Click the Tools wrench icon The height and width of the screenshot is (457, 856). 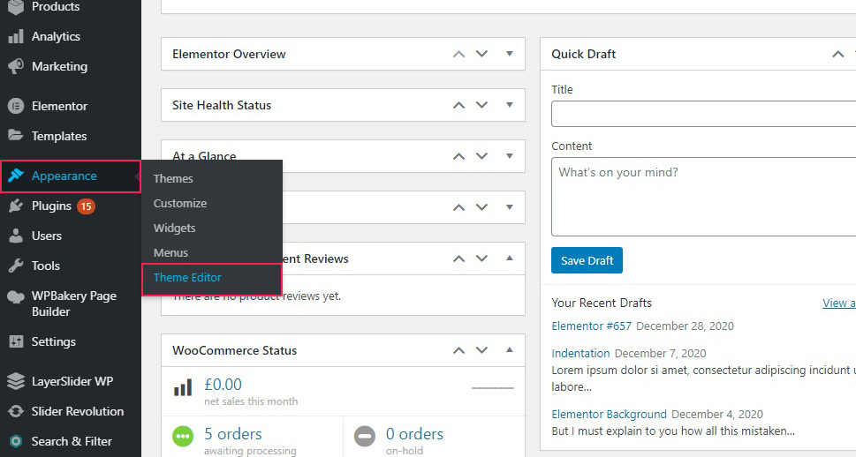click(16, 266)
